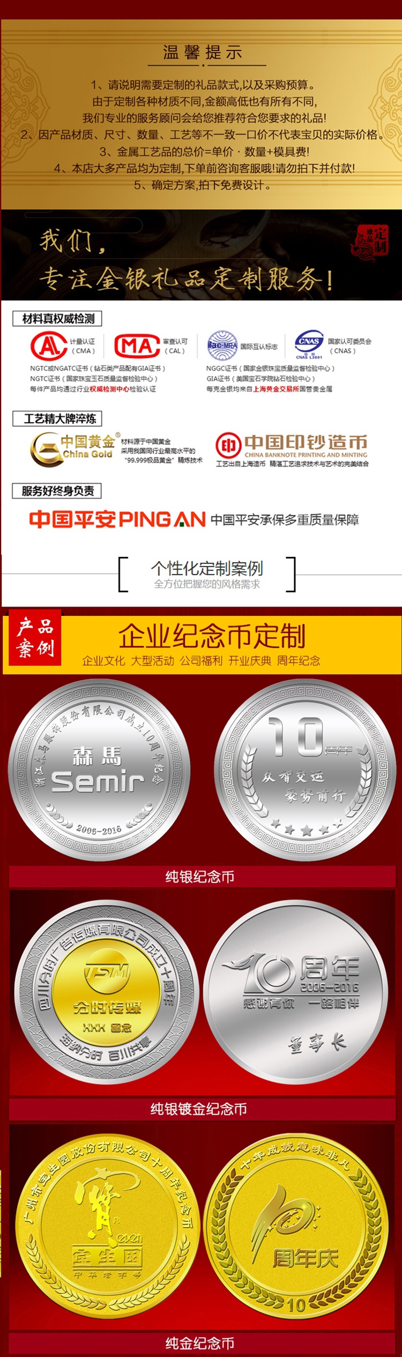Click the MA CAL certification logo
402x1357 pixels.
click(137, 345)
